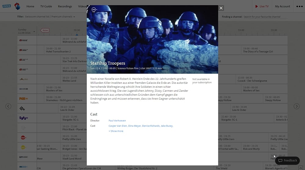The image size is (305, 170).
Task: Open the Sunday 11.09.2016 date dropdown
Action: click(27, 31)
